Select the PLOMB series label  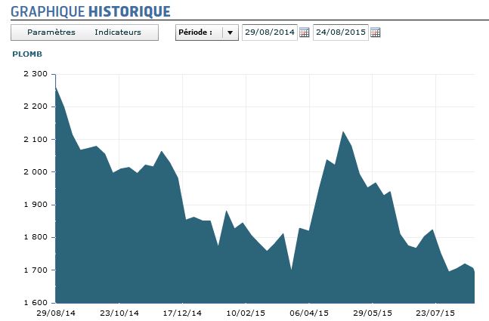click(27, 54)
